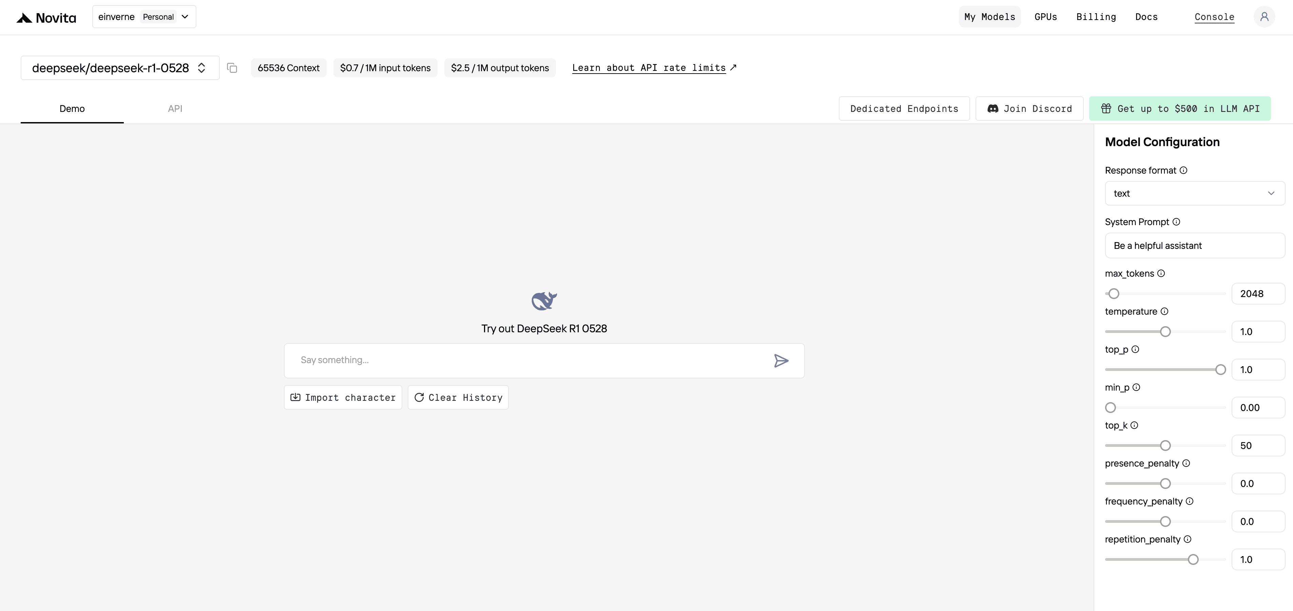Screen dimensions: 1293x611
Task: Open the einverne Personal workspace dropdown
Action: point(144,17)
